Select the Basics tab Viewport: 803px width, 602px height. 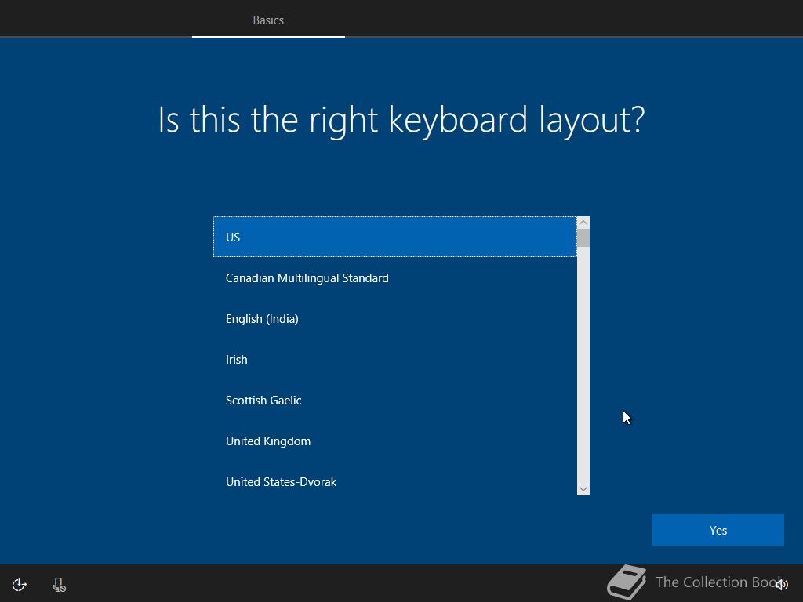click(x=268, y=20)
